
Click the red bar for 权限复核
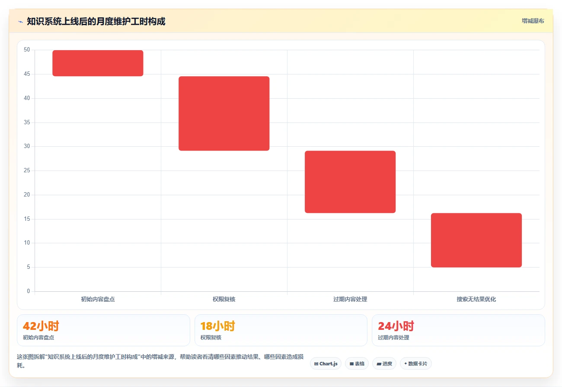pos(224,113)
